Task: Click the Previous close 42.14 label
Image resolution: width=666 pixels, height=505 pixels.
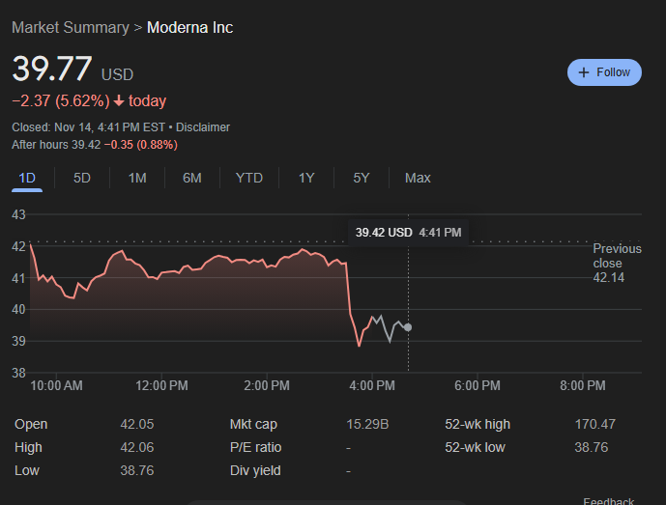Action: pyautogui.click(x=617, y=263)
